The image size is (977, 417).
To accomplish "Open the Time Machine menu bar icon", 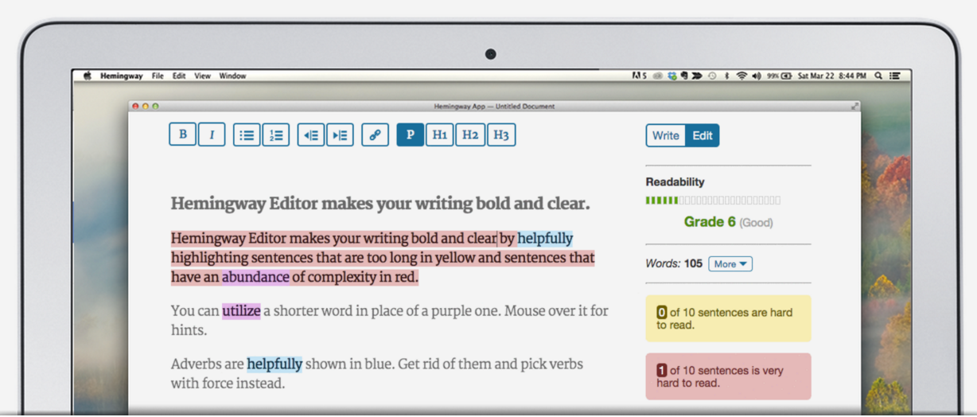I will 712,76.
